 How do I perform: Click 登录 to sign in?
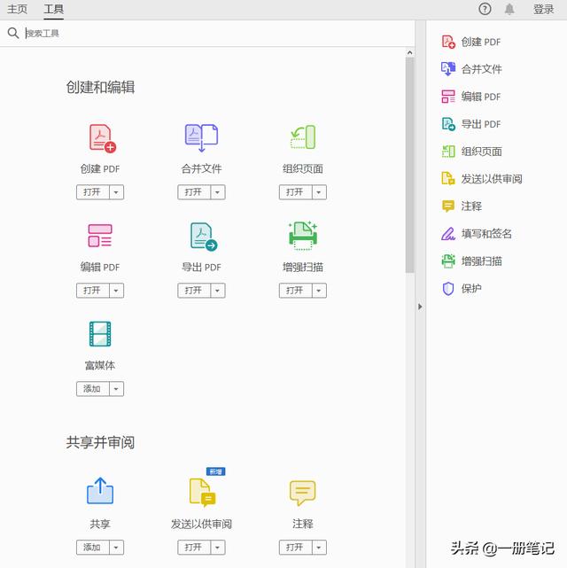543,9
